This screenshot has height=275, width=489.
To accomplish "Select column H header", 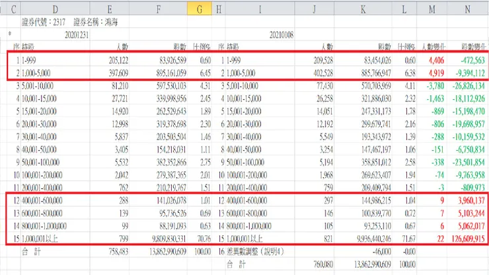I will [219, 9].
